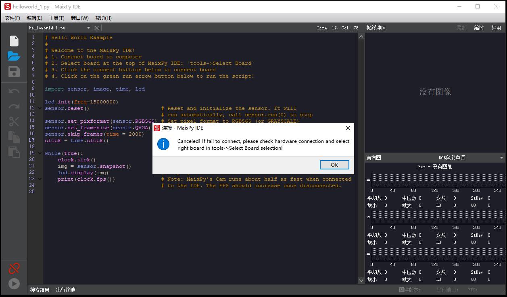Click the lcd.init(freq=15000000) code line

tap(81, 102)
